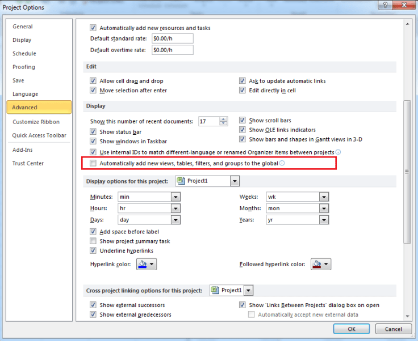Viewport: 418px width, 341px height.
Task: Open the Customize Ribbon section
Action: 36,122
